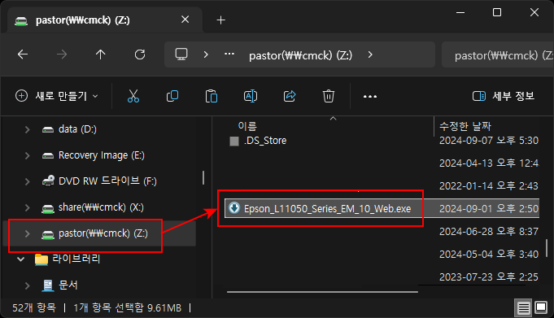
Task: Expand the Recovery Image (E:) drive
Action: click(x=27, y=155)
